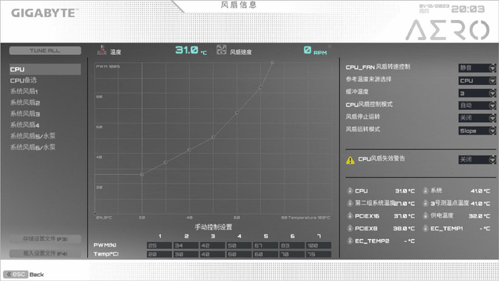Select the CPU fan entry
The height and width of the screenshot is (281, 499).
45,69
